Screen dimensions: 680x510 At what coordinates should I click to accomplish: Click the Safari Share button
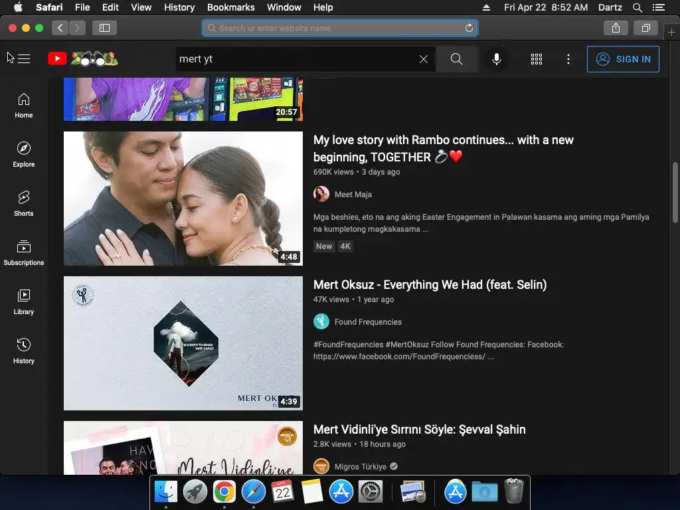tap(616, 28)
